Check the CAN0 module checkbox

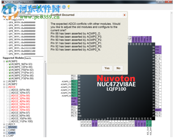coord(7,130)
